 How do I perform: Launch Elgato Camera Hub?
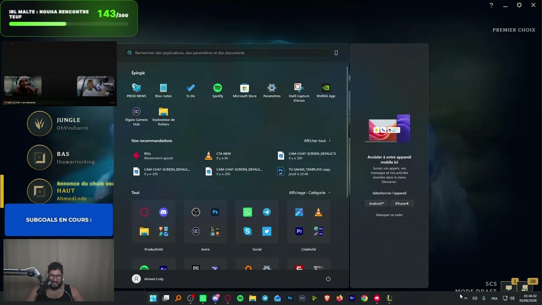[x=136, y=116]
